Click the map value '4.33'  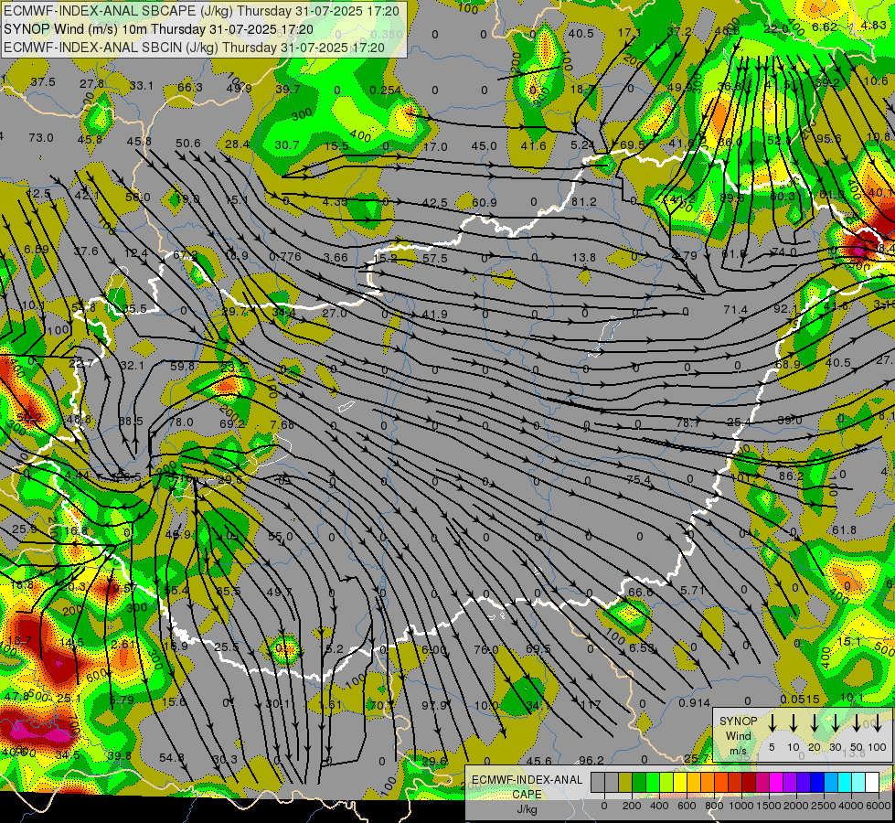pos(335,201)
